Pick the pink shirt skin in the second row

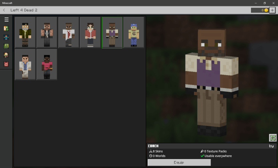(x=47, y=64)
